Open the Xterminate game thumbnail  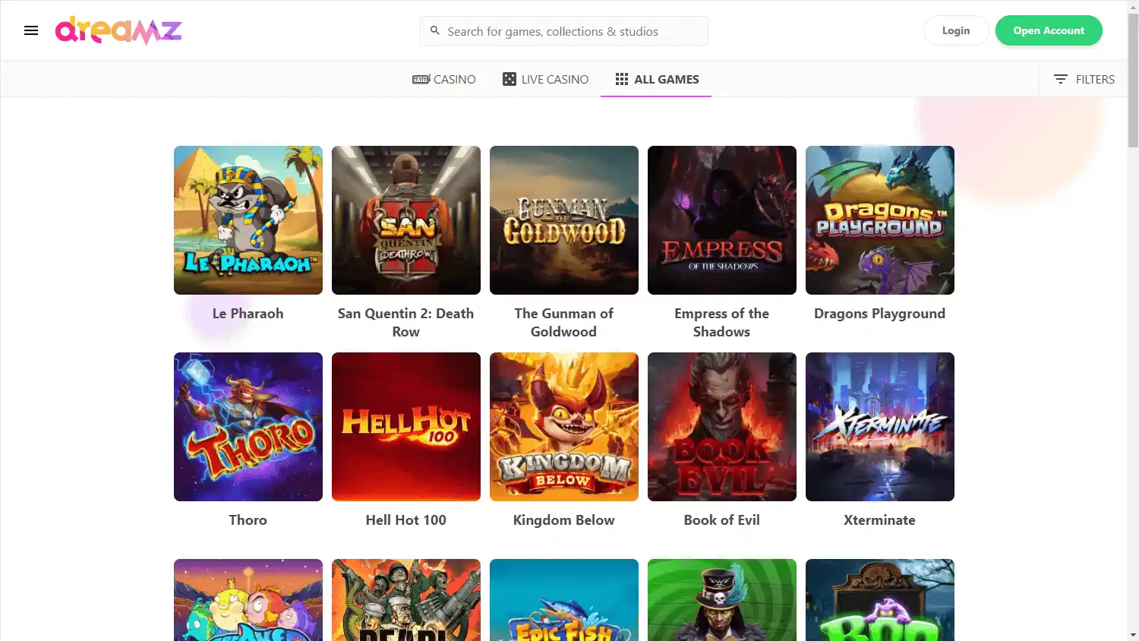pos(880,427)
